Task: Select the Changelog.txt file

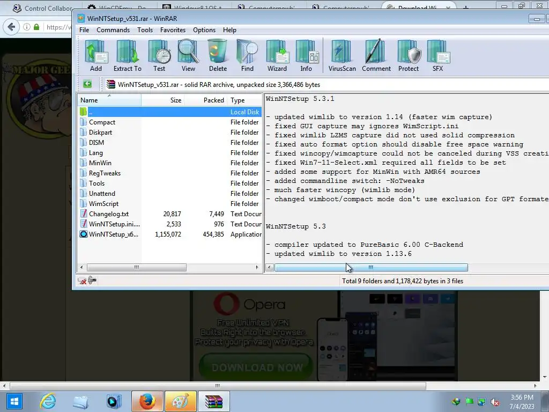Action: pyautogui.click(x=170, y=214)
